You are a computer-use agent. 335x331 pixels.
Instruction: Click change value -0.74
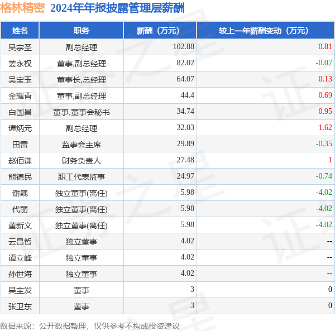coord(324,176)
